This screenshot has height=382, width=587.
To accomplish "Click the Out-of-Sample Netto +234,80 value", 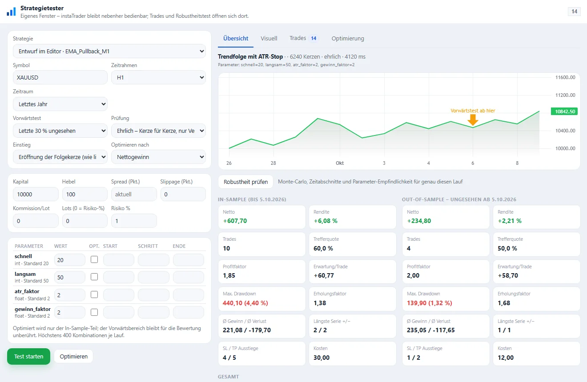I will (419, 221).
